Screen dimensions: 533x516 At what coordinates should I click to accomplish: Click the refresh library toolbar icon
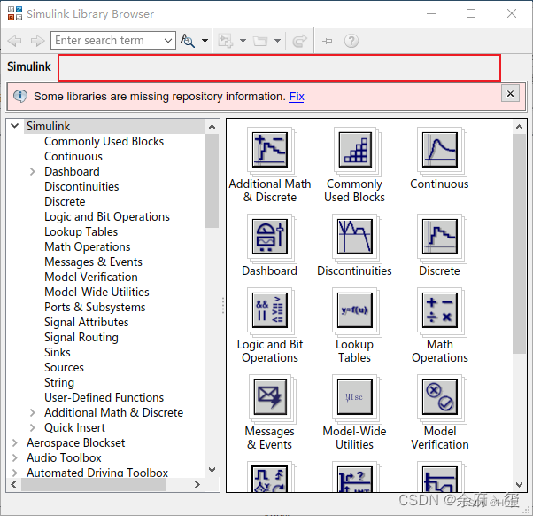pyautogui.click(x=299, y=41)
